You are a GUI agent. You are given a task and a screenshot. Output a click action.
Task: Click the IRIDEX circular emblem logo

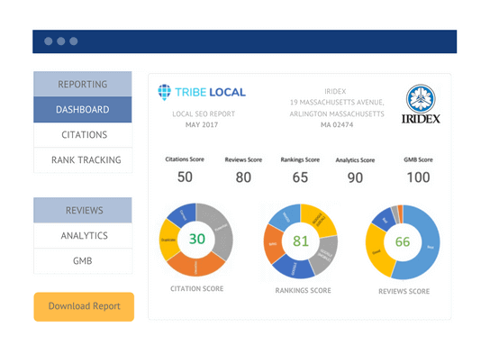(x=421, y=99)
